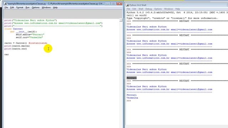Image resolution: width=228 pixels, height=128 pixels.
Task: Click the '#instanciando' comment
Action: click(38, 43)
